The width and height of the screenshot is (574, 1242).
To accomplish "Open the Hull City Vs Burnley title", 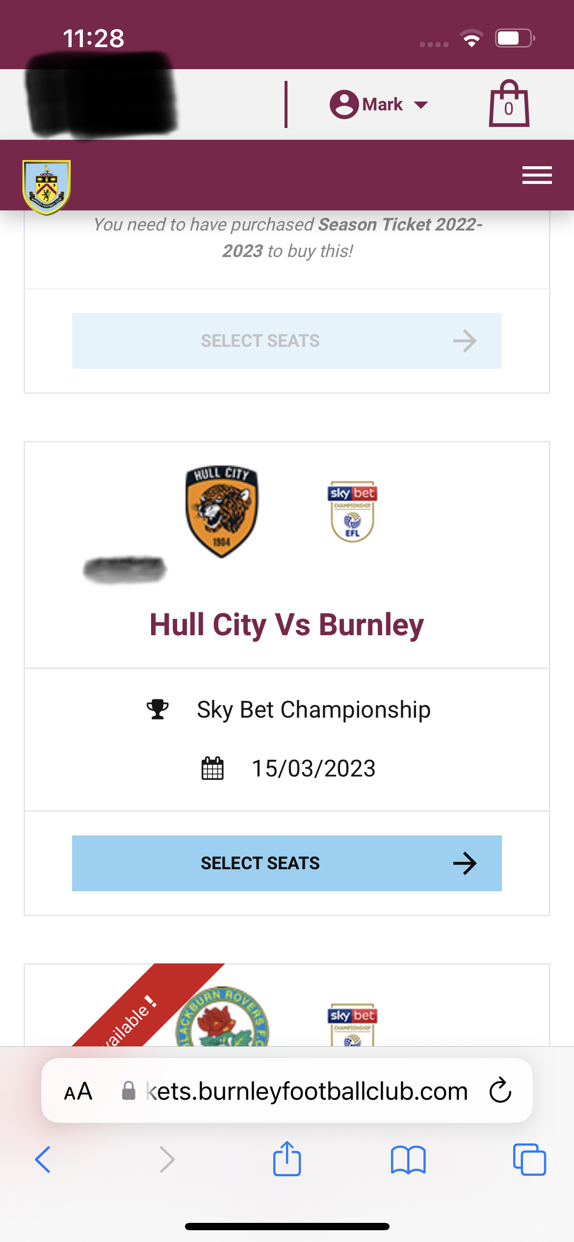I will click(287, 625).
